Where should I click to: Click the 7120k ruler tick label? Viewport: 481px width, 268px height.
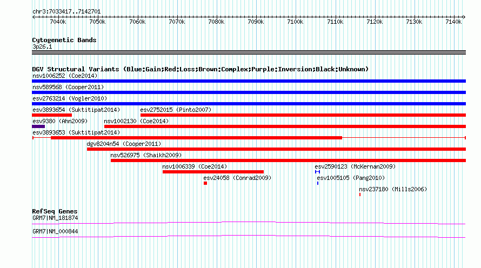tap(375, 22)
